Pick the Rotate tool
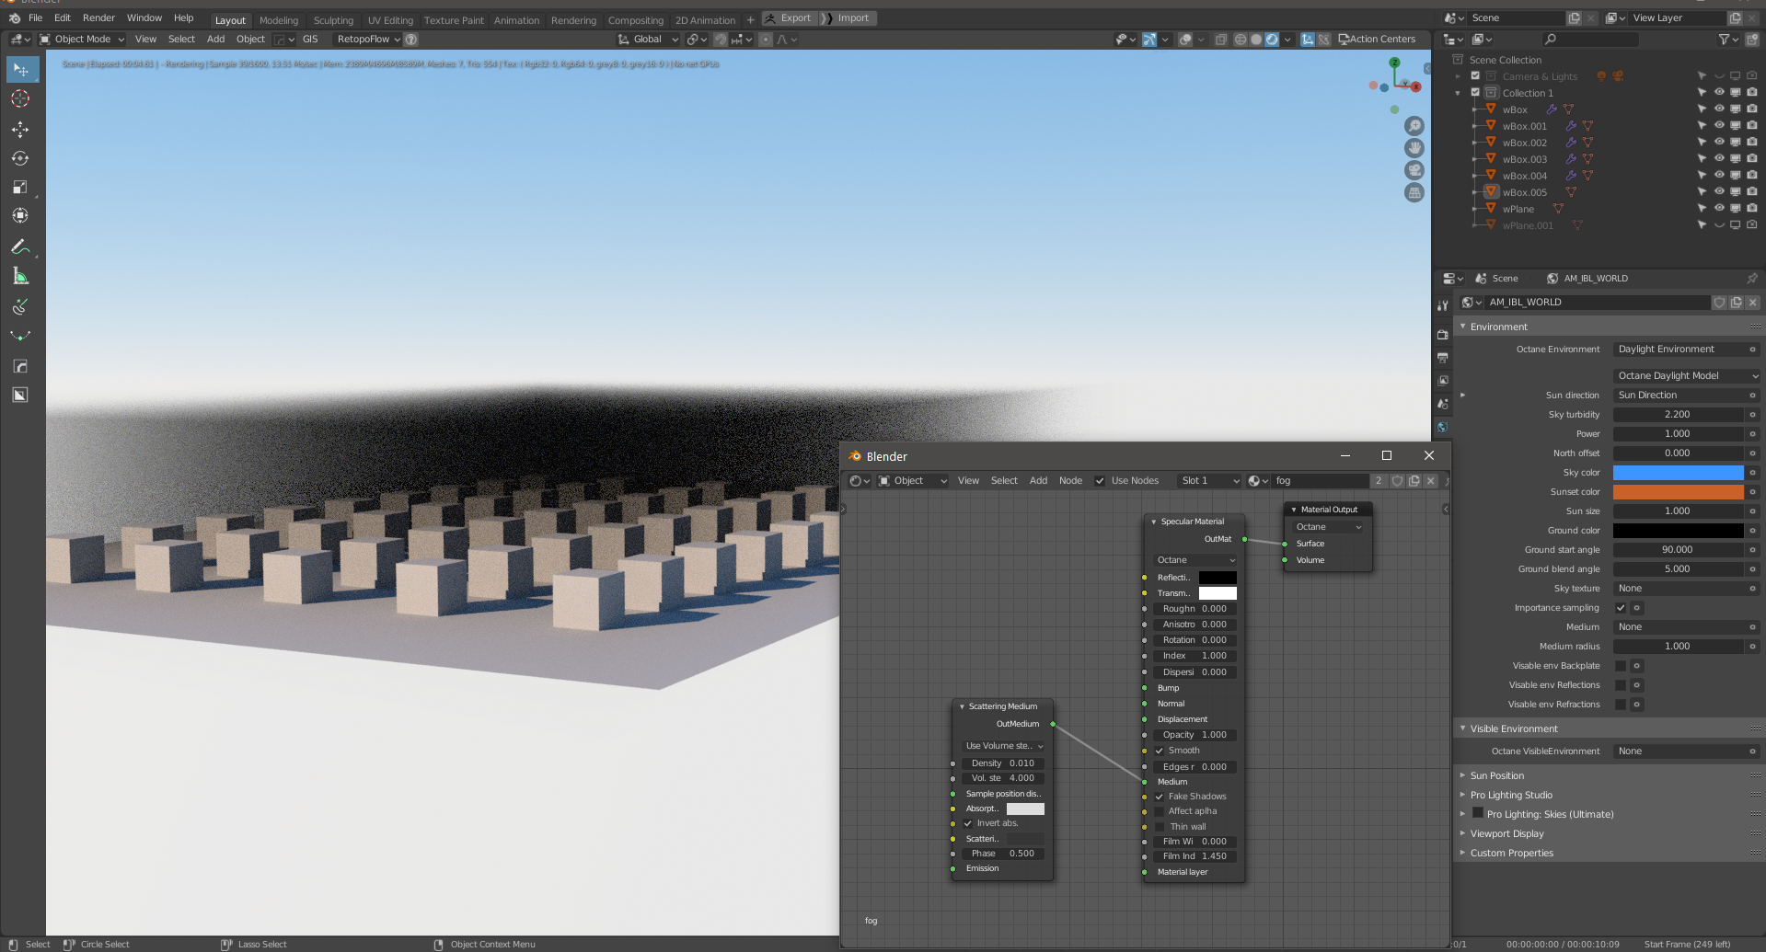This screenshot has width=1766, height=952. 20,158
